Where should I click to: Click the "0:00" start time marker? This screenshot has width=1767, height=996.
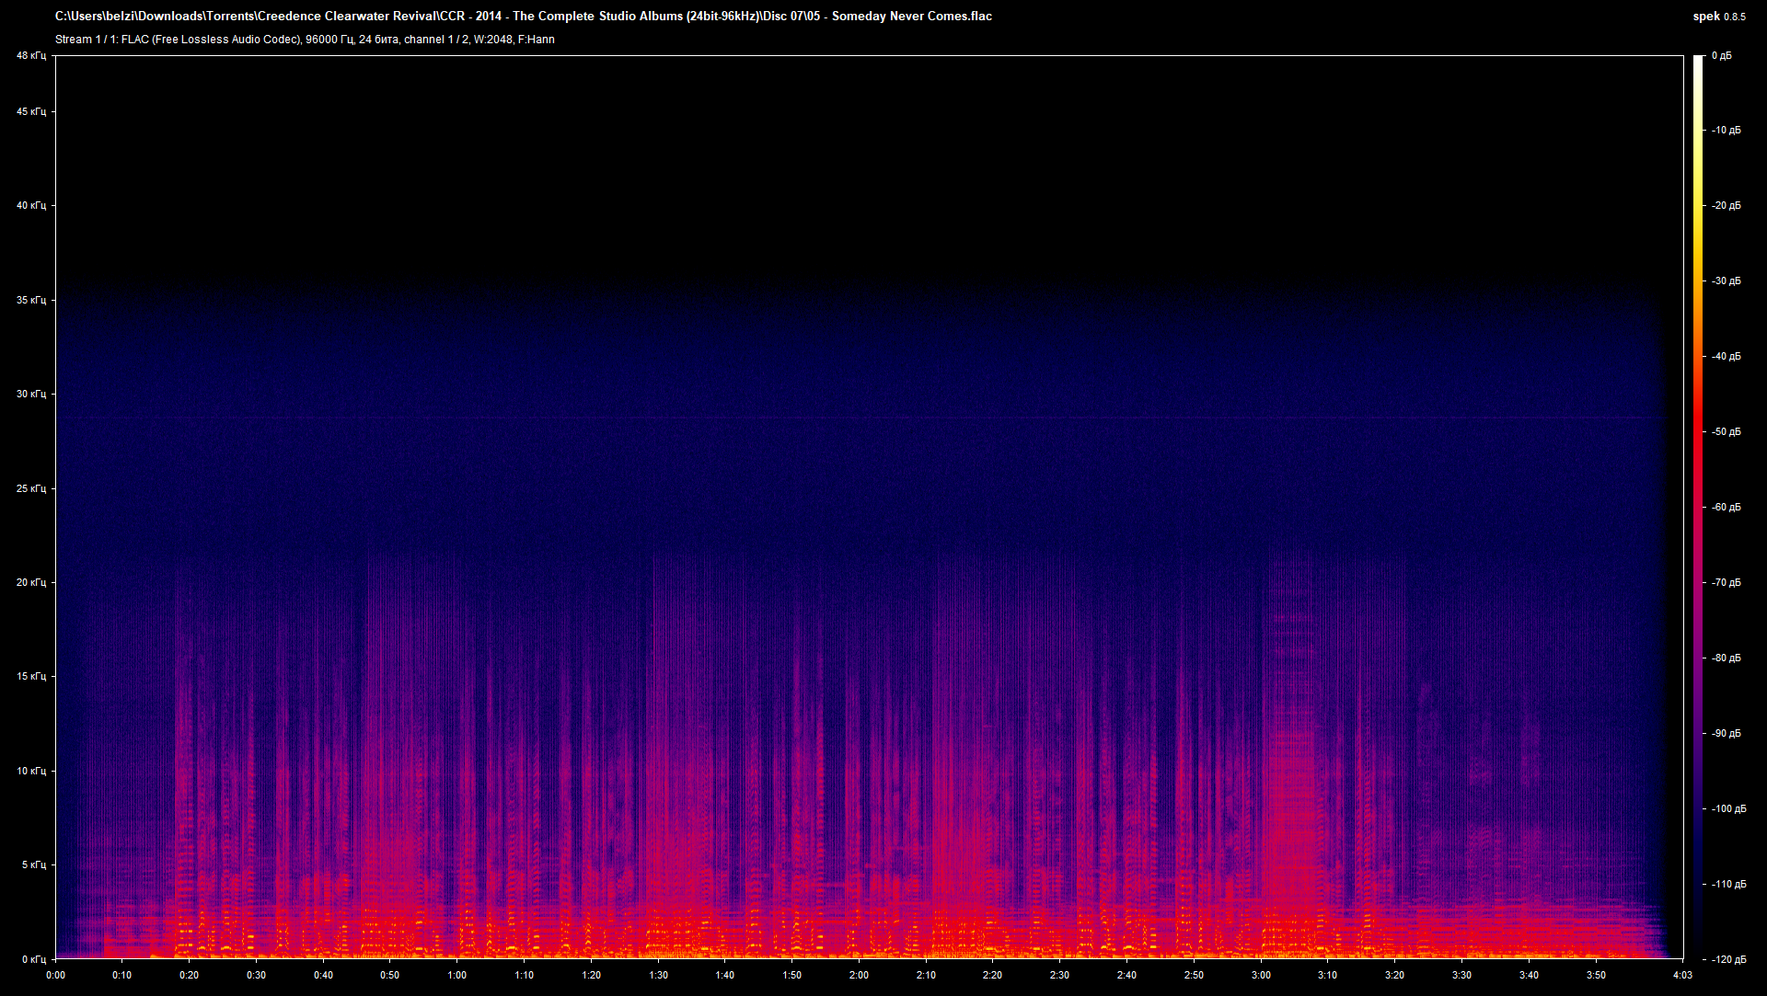point(55,975)
